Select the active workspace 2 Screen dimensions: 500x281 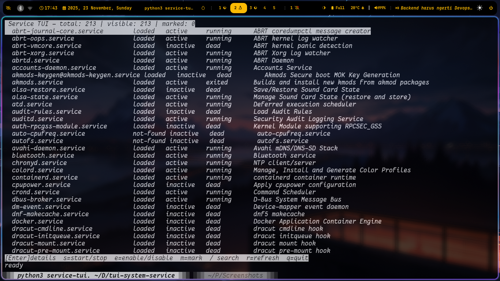point(238,8)
